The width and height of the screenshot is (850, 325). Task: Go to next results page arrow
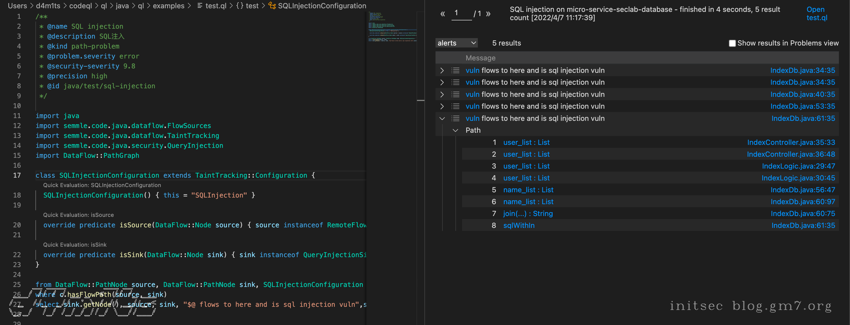488,14
